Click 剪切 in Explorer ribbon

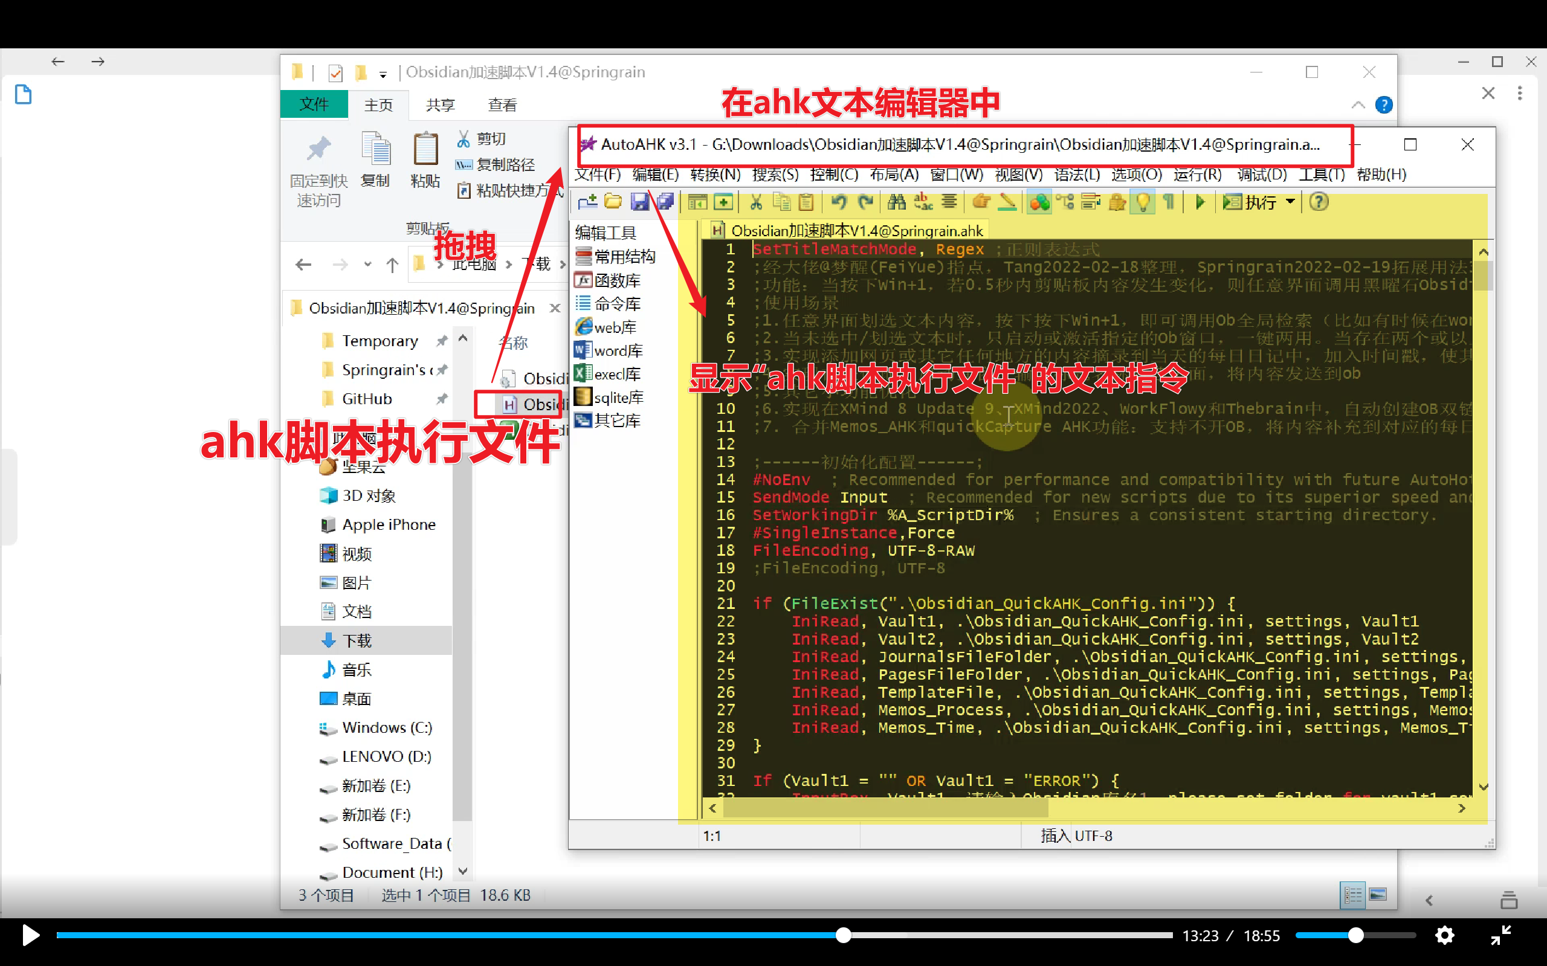click(x=480, y=138)
